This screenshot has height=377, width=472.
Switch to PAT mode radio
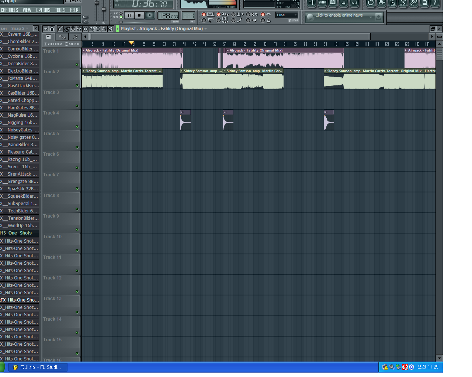(x=121, y=13)
